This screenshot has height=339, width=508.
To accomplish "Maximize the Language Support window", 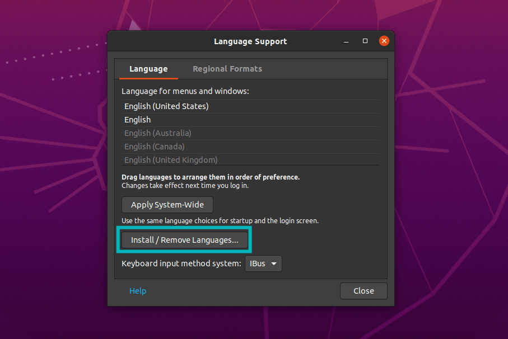I will [365, 41].
